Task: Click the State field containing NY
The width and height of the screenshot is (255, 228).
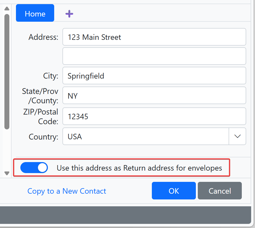Action: coord(154,96)
